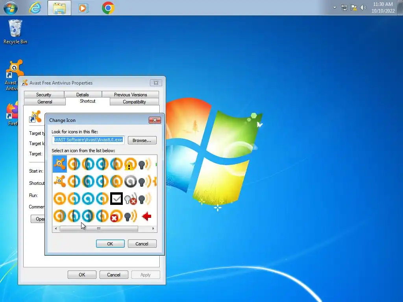Screen dimensions: 403x302
Task: Select the highlighted Avast splat icon
Action: coord(60,164)
